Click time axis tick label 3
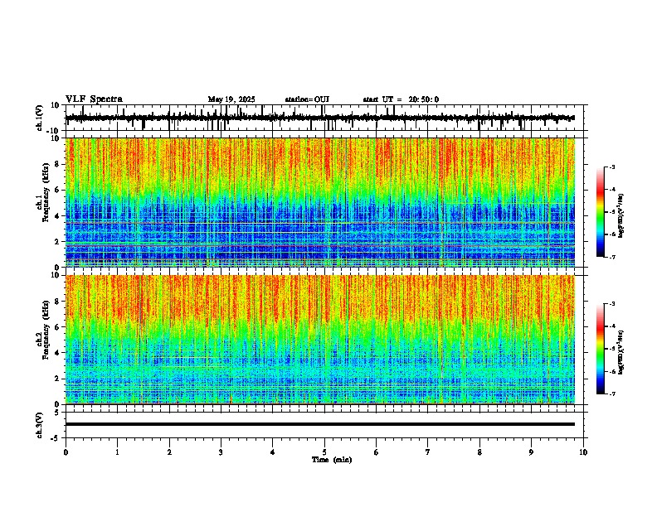The image size is (657, 507). click(221, 452)
